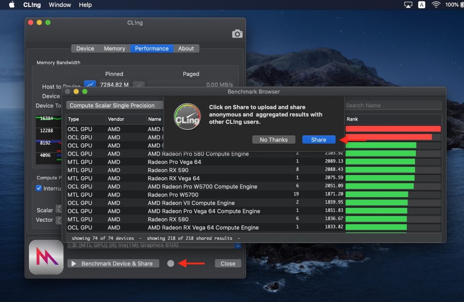
Task: Click inside the Search Name field
Action: (x=393, y=105)
